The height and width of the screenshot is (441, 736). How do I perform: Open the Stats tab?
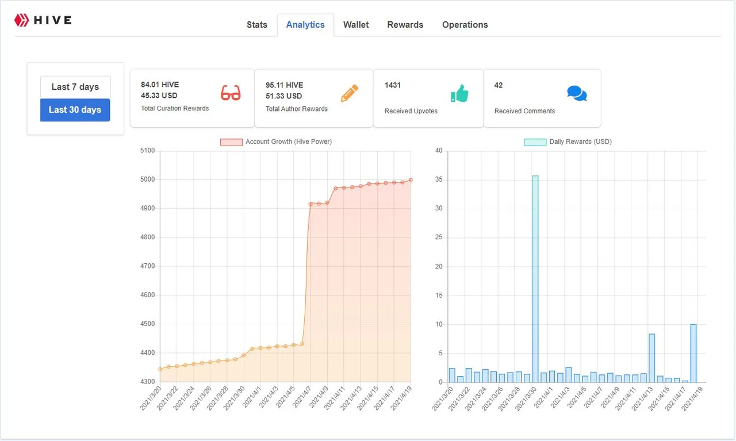(x=256, y=25)
